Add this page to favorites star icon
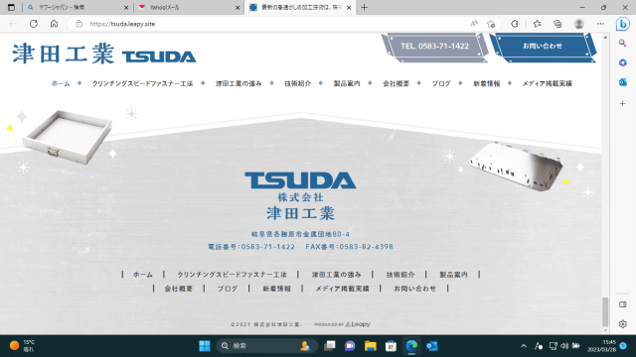The width and height of the screenshot is (636, 357). tap(491, 24)
